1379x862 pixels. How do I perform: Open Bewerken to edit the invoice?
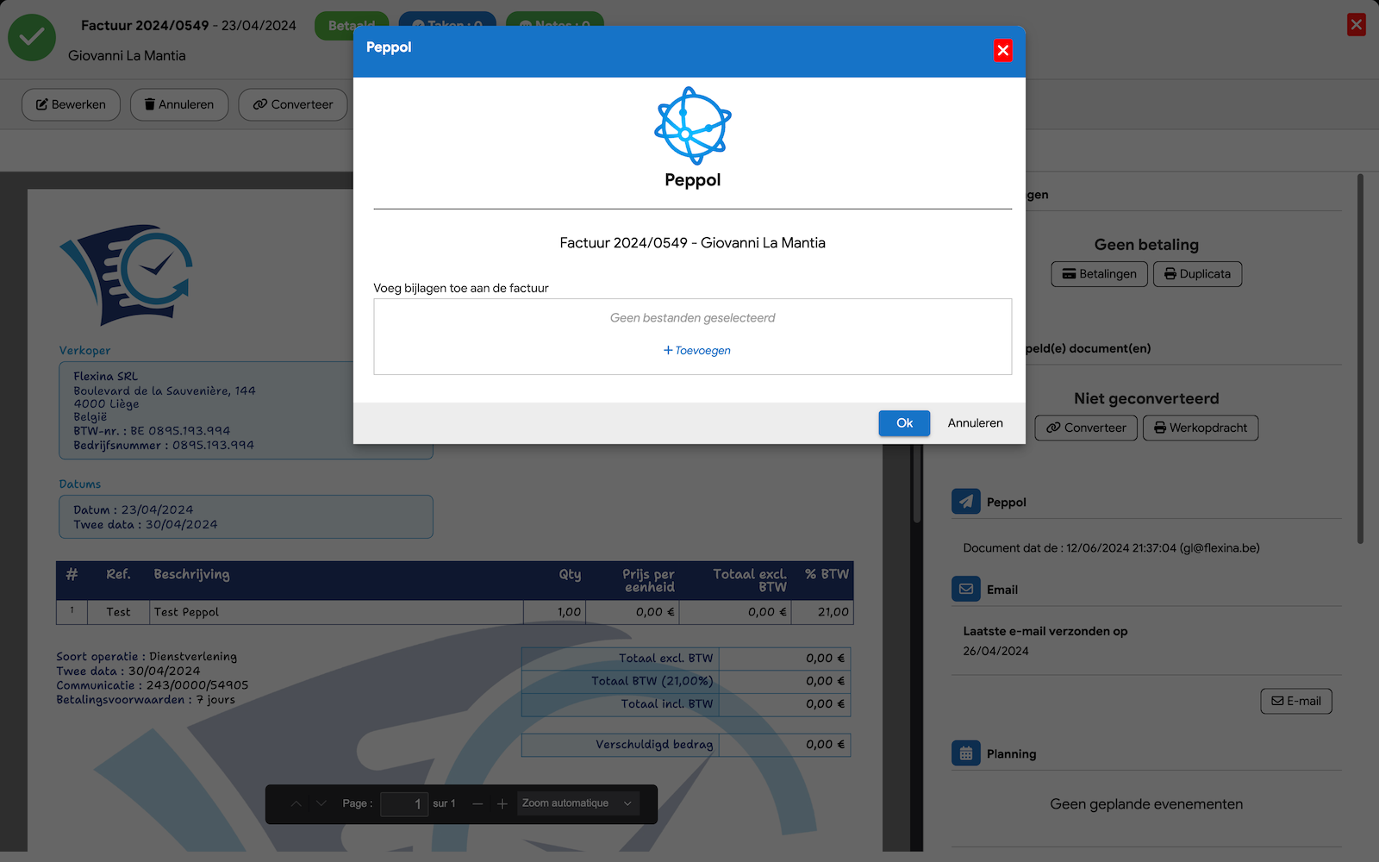(x=71, y=104)
